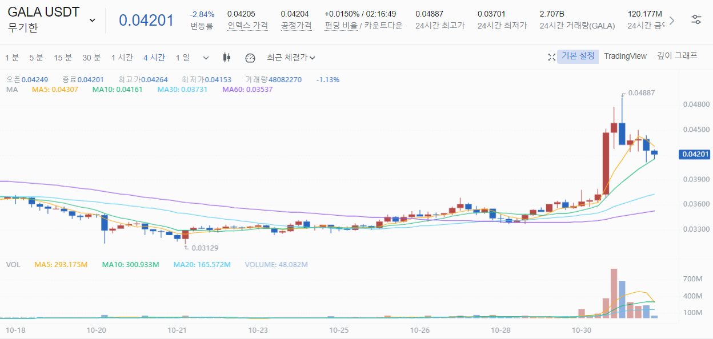Select the 5 분 timeframe

pyautogui.click(x=36, y=57)
